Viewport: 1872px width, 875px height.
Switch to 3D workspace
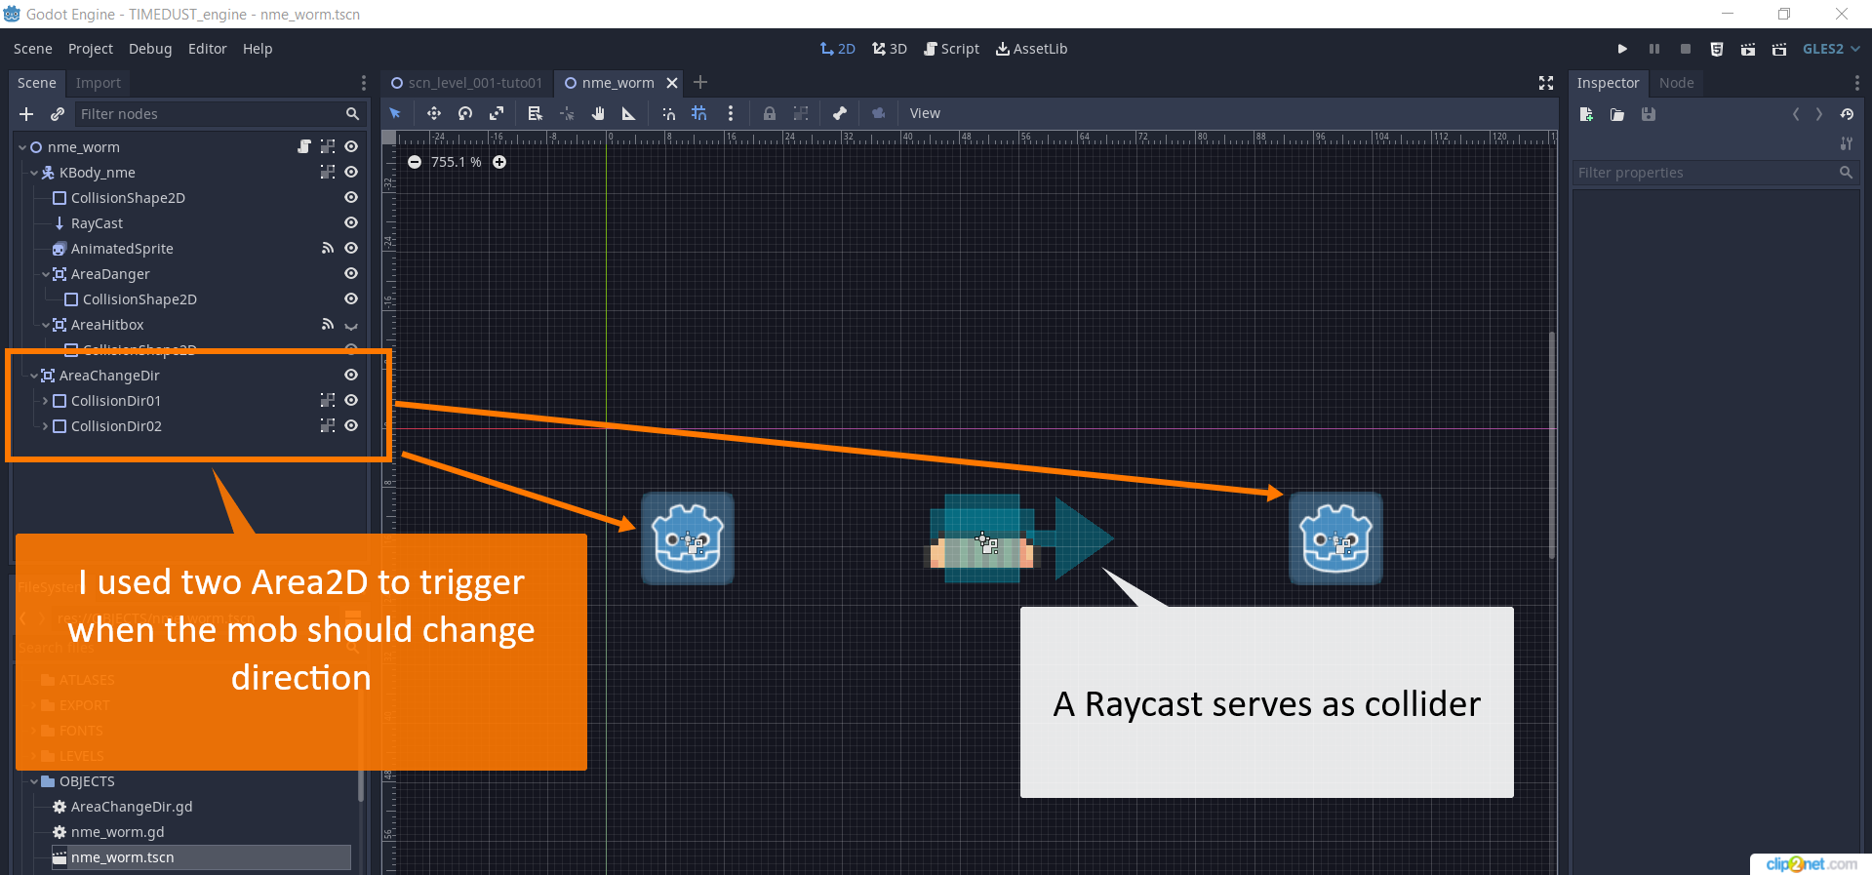(890, 49)
